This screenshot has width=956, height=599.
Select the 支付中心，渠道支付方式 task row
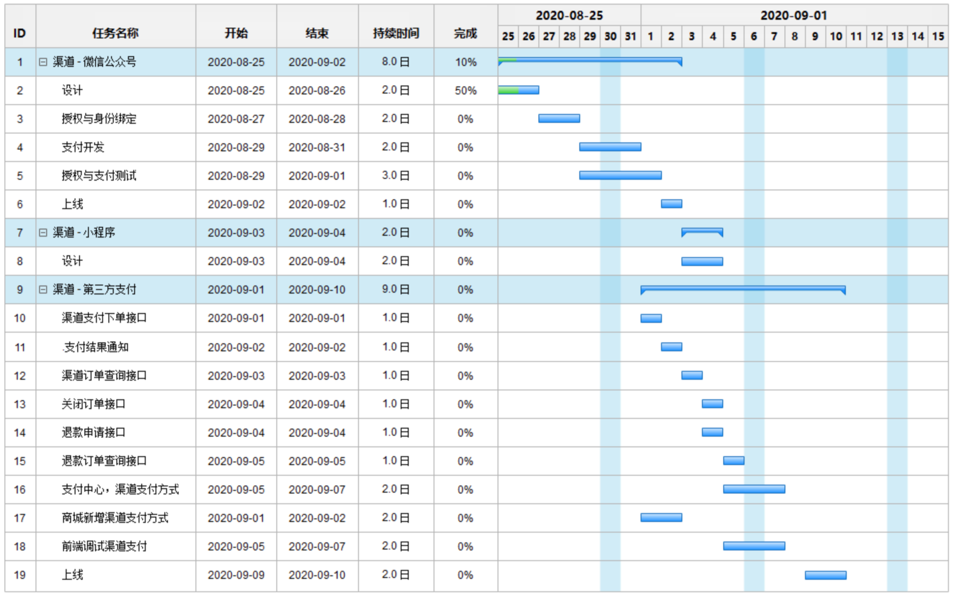pos(120,489)
